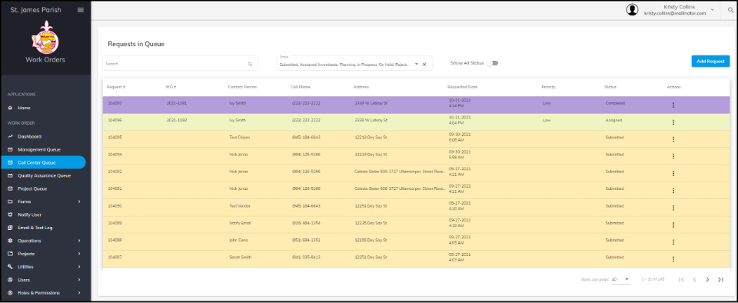738x303 pixels.
Task: Open Management Queue from the sidebar
Action: [39, 150]
